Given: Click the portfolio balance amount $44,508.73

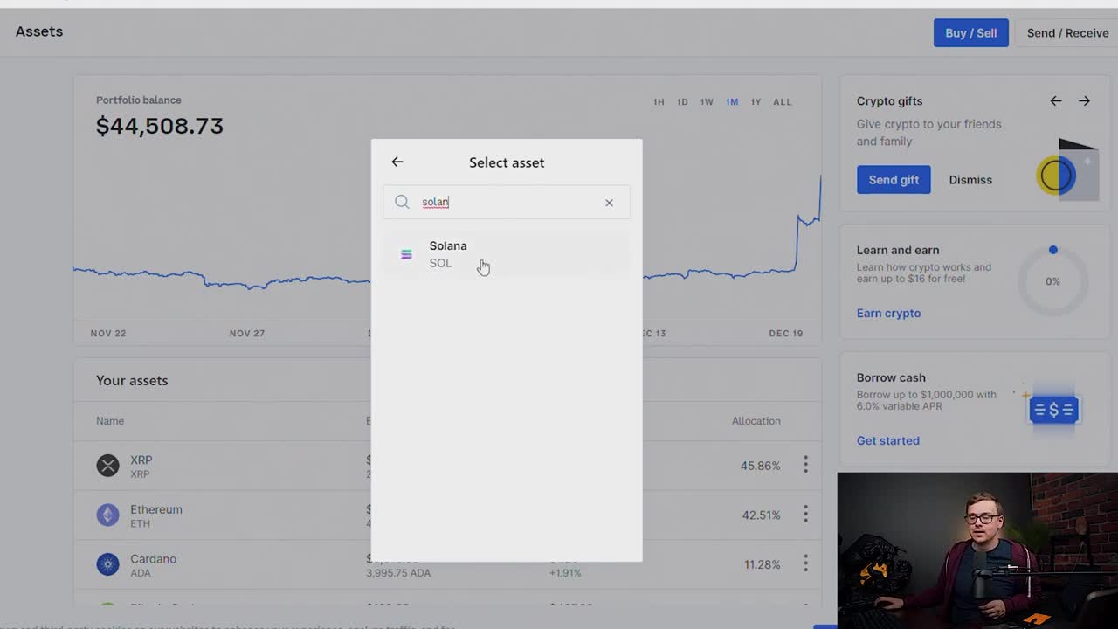Looking at the screenshot, I should [x=160, y=126].
